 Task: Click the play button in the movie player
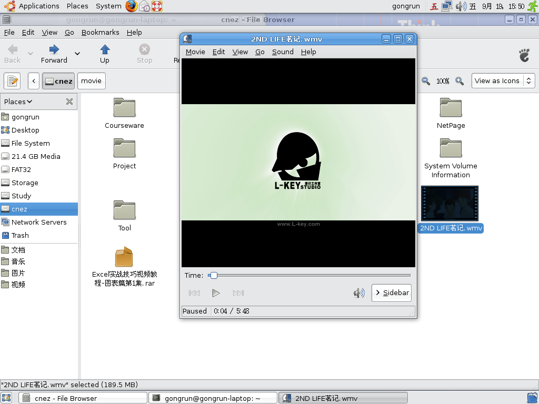pyautogui.click(x=216, y=293)
